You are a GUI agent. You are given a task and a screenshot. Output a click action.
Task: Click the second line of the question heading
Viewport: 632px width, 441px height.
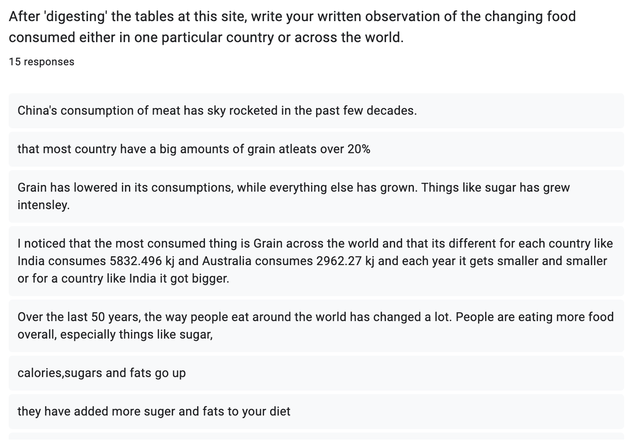coord(206,38)
